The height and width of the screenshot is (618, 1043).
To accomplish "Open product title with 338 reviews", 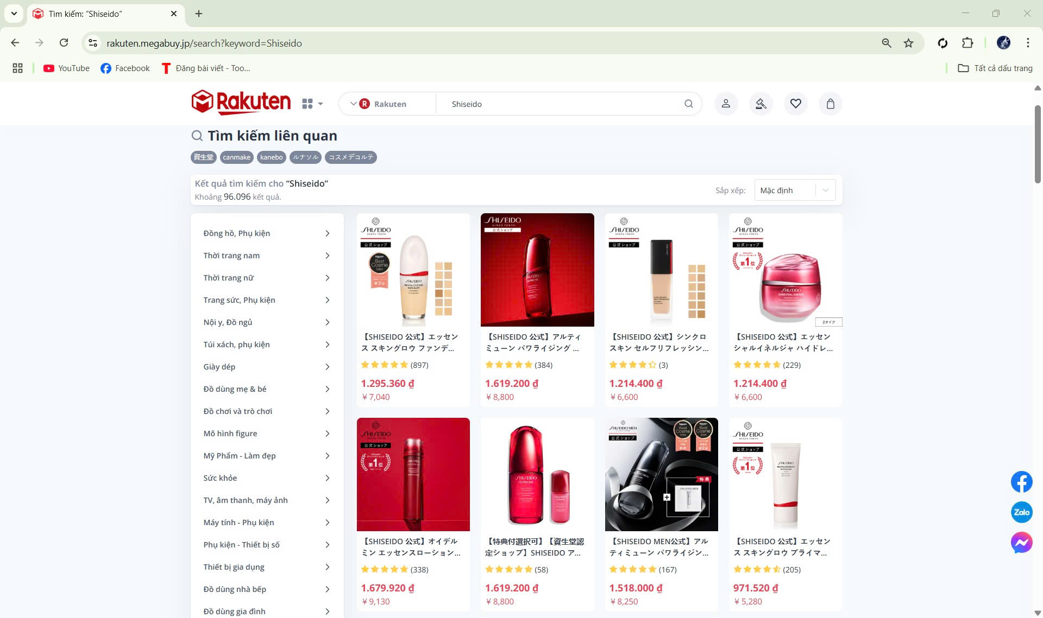I will click(x=411, y=547).
